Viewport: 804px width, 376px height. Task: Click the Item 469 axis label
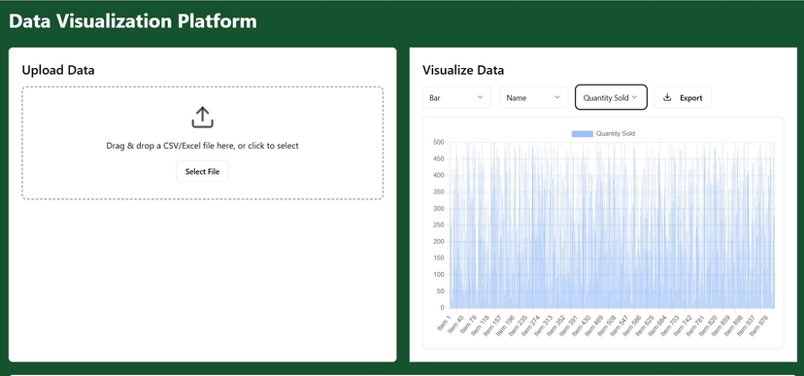(593, 325)
